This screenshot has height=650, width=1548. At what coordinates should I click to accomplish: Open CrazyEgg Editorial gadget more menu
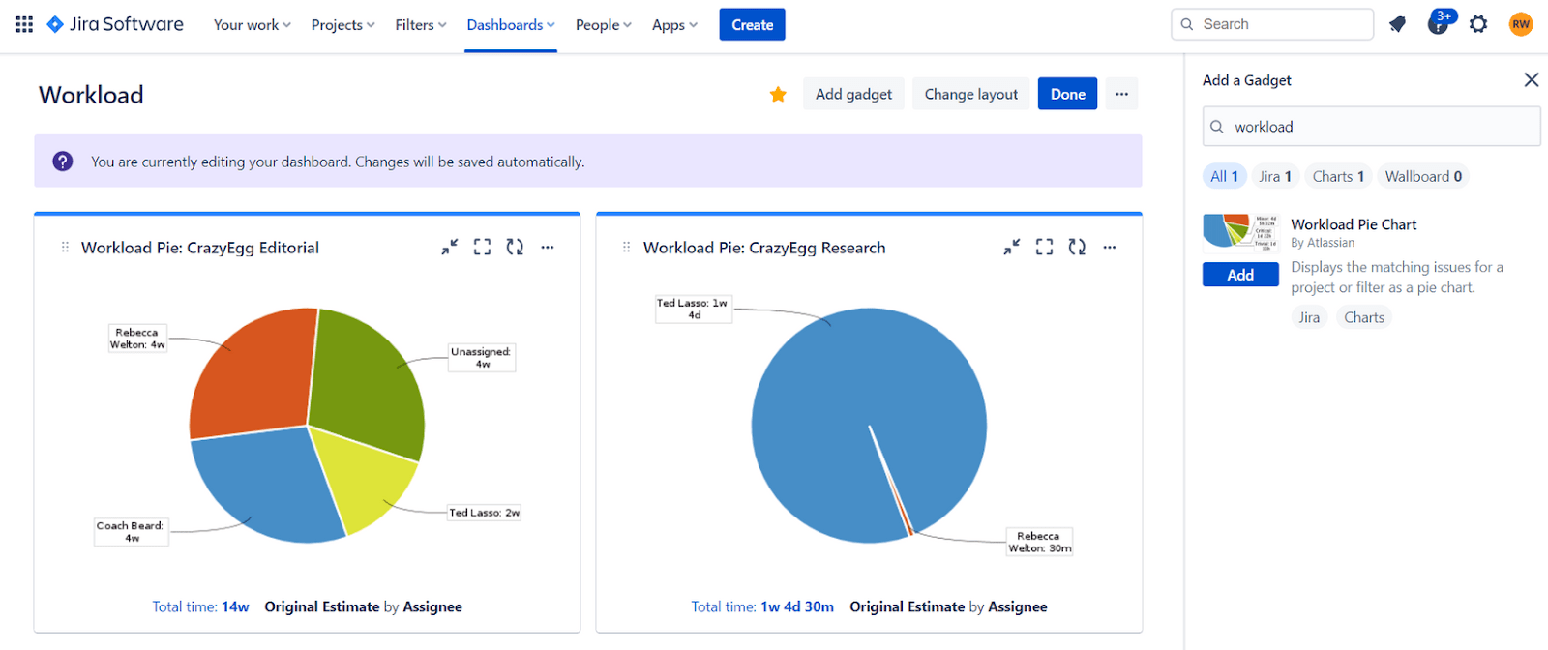tap(548, 248)
